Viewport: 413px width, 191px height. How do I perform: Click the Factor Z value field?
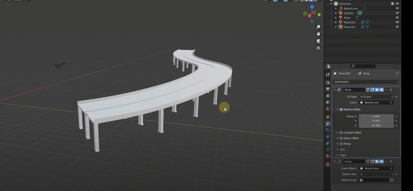[376, 126]
